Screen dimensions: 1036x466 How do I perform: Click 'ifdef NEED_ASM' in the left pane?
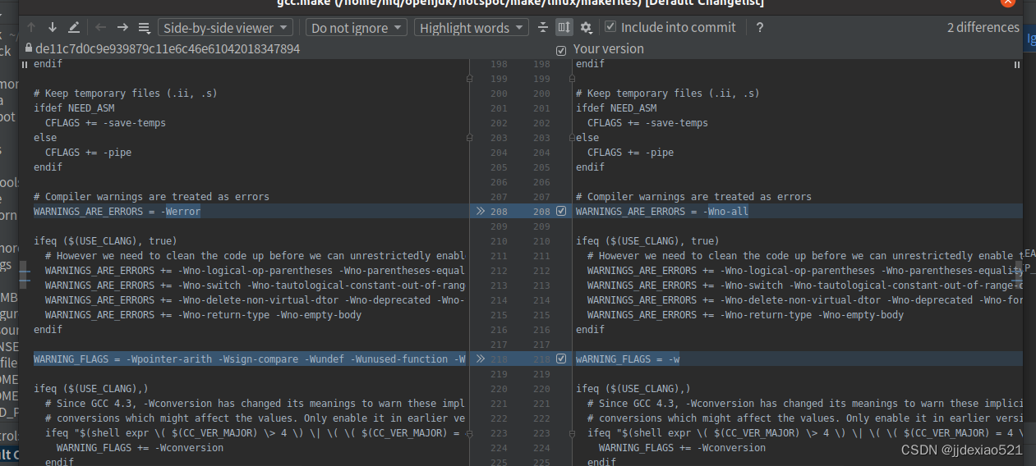(x=74, y=107)
